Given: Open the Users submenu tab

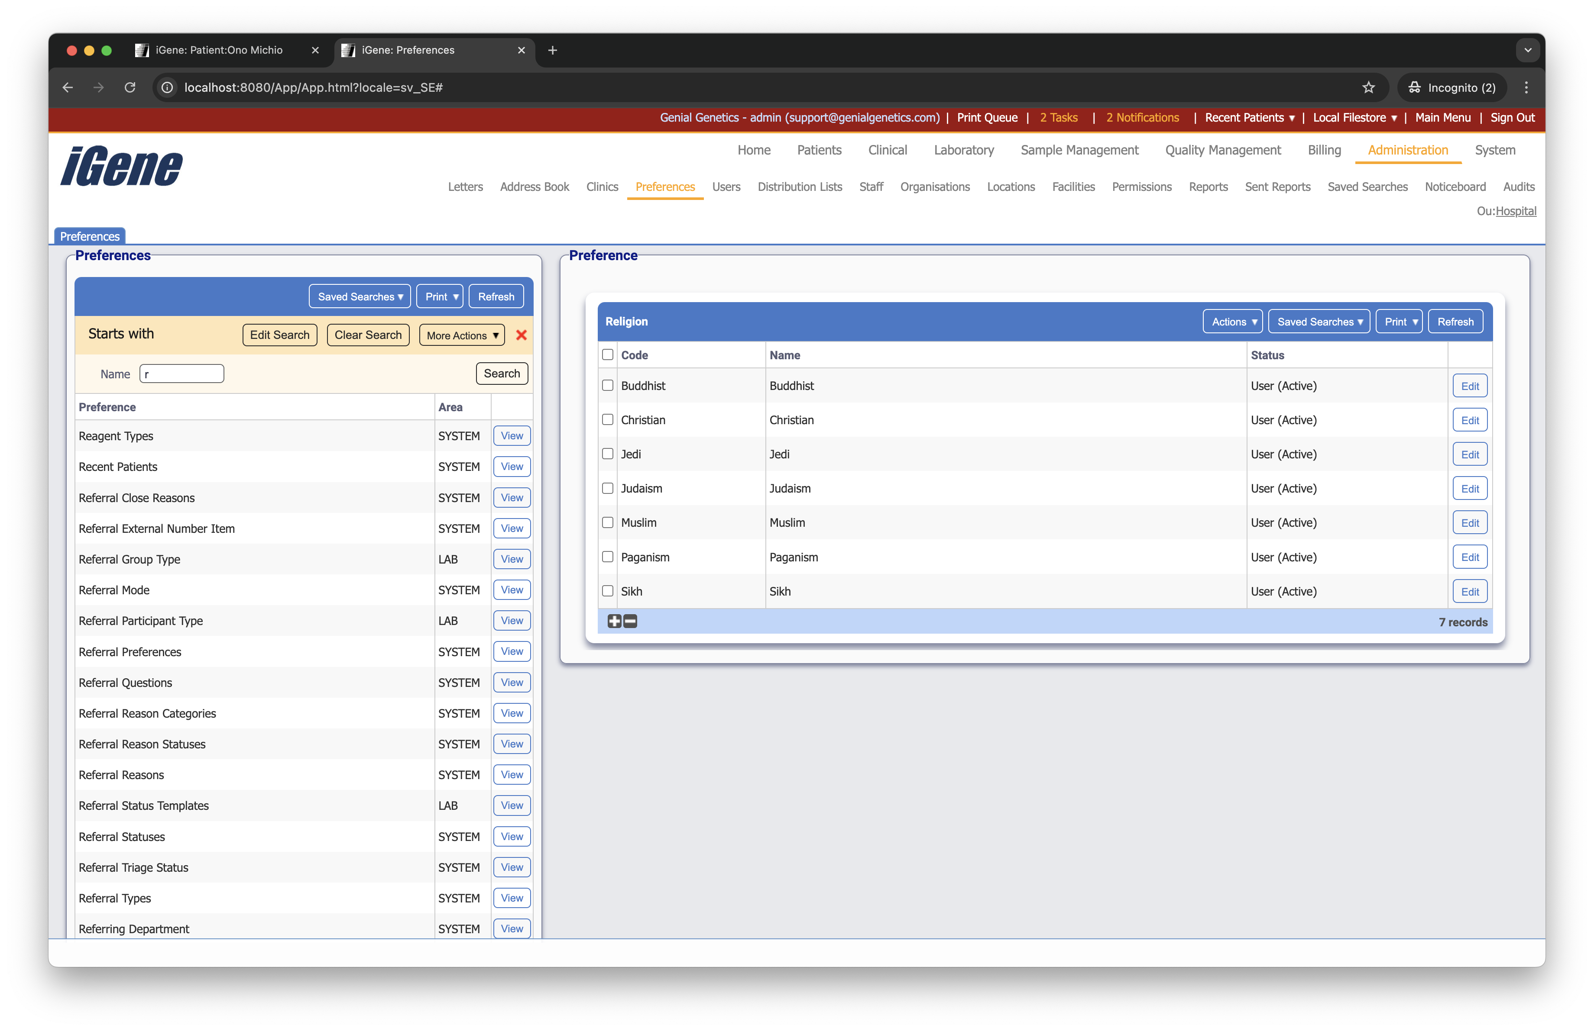Looking at the screenshot, I should [726, 187].
